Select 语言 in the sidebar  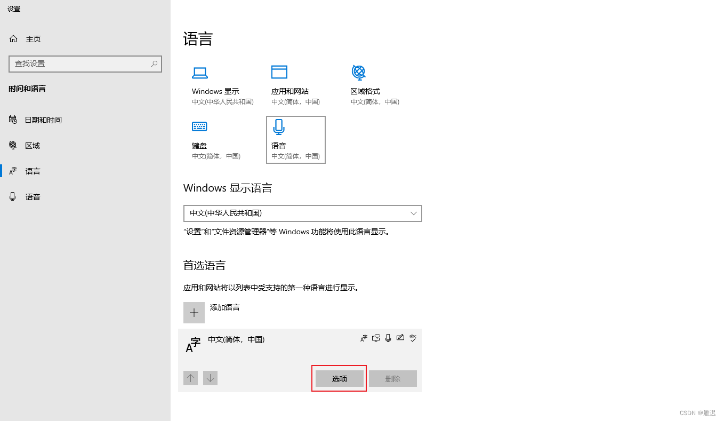point(85,171)
